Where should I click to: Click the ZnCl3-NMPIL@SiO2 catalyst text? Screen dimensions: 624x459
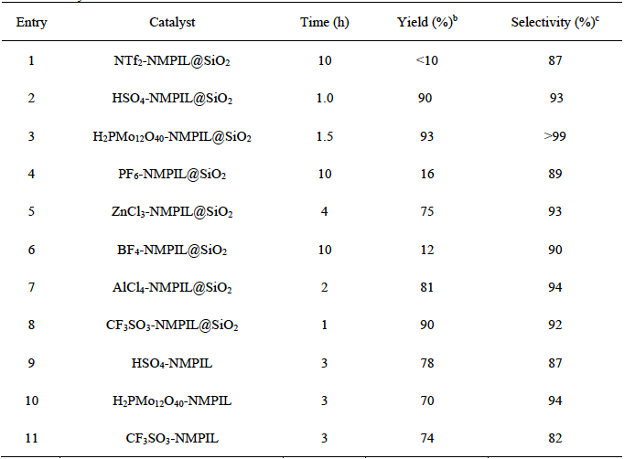point(171,212)
